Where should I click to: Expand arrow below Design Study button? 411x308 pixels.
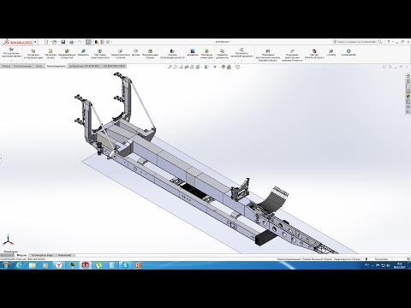11,61
